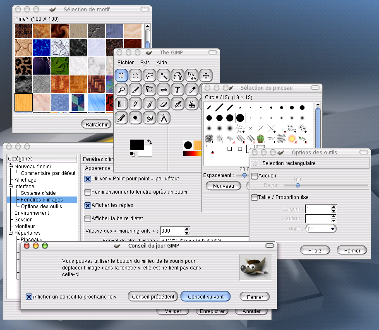
Task: Select the Ellipse Select tool
Action: coord(135,76)
